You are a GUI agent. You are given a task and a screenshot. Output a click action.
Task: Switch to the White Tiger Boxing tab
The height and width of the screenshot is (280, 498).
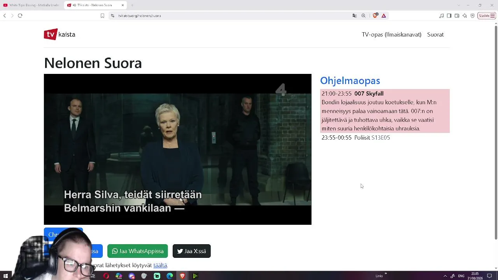pos(32,5)
